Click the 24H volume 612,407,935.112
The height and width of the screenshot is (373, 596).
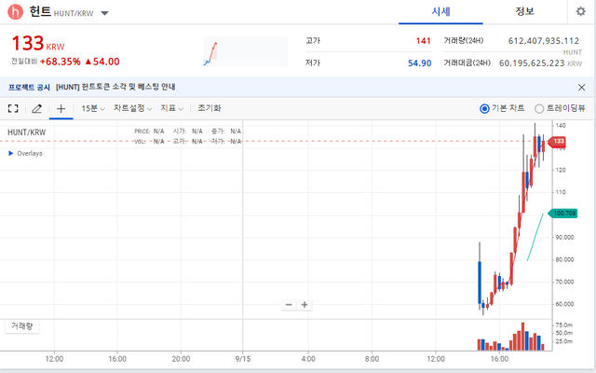point(544,41)
